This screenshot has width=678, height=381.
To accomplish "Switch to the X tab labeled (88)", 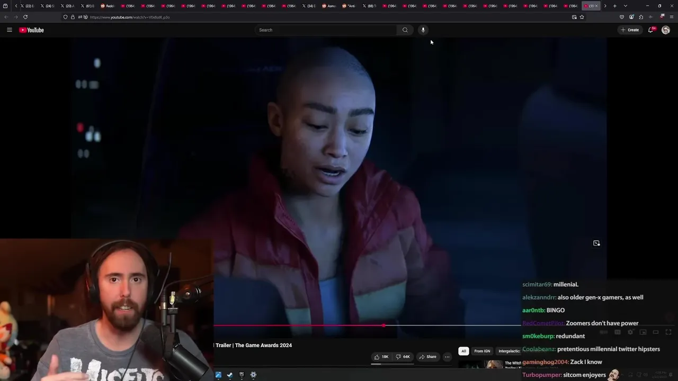I will pos(369,6).
